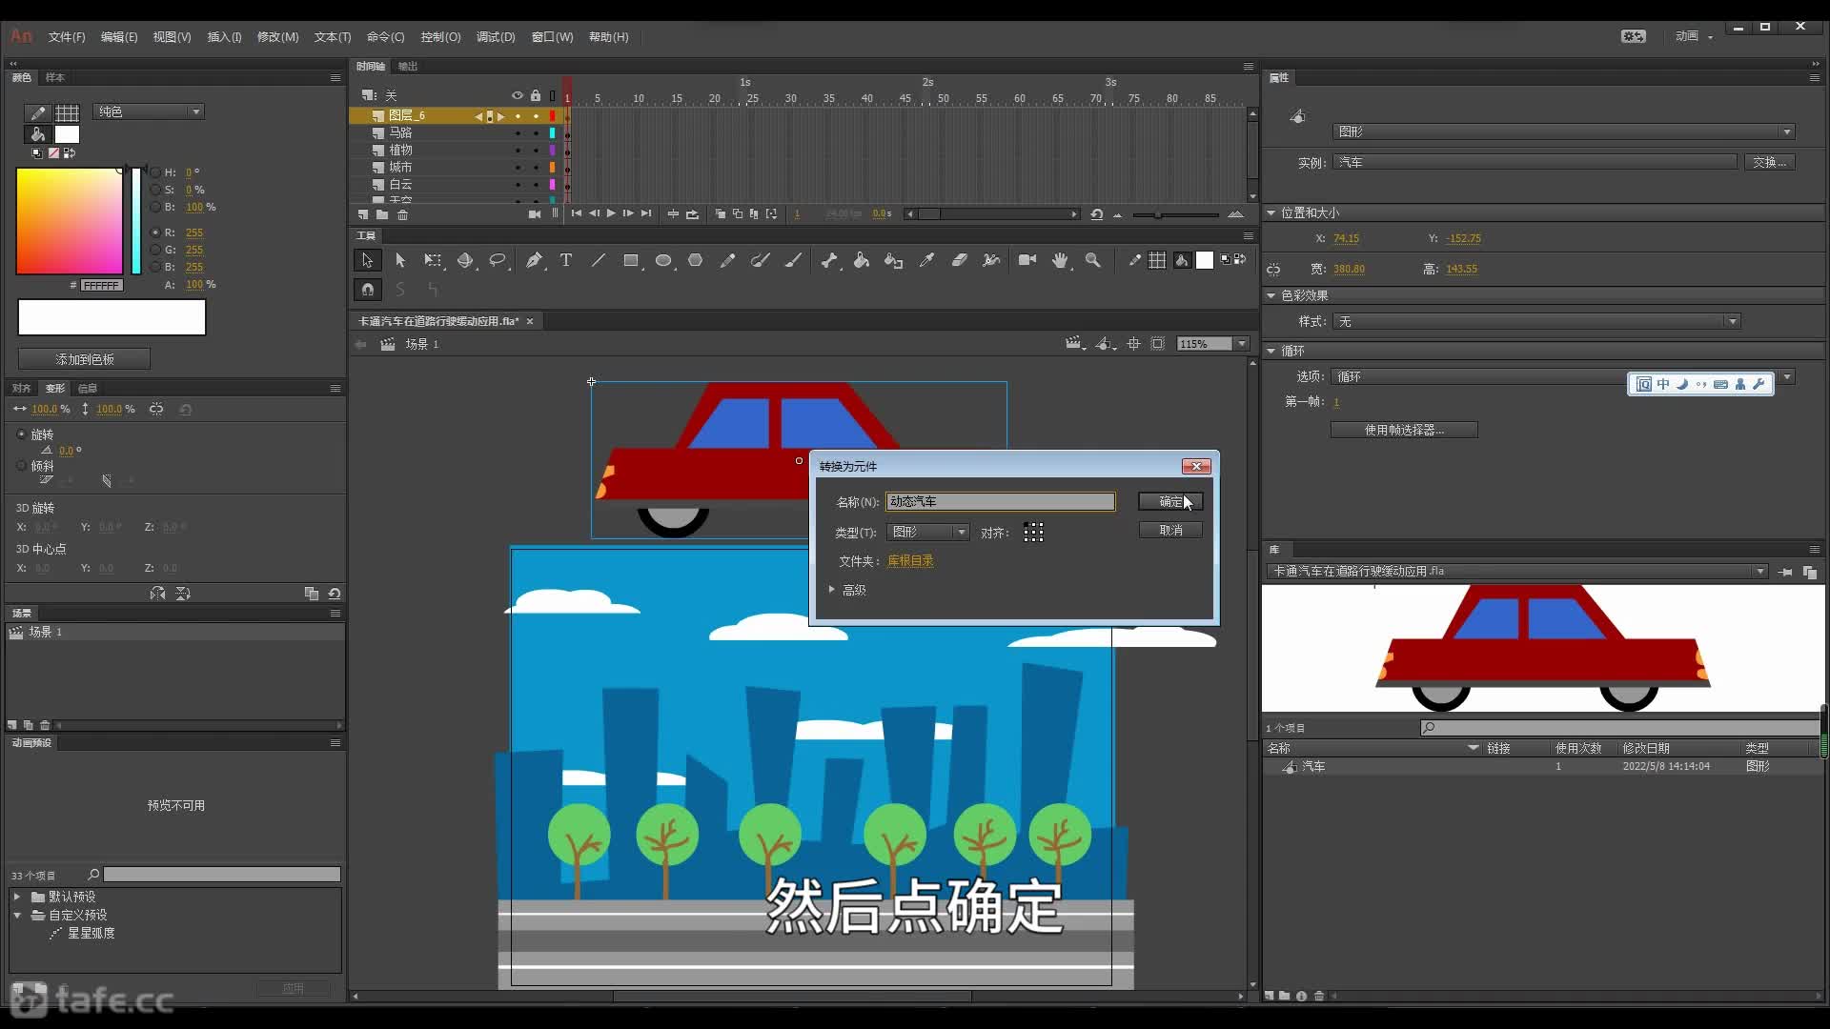Select the Bone tool
The width and height of the screenshot is (1830, 1029).
click(829, 260)
